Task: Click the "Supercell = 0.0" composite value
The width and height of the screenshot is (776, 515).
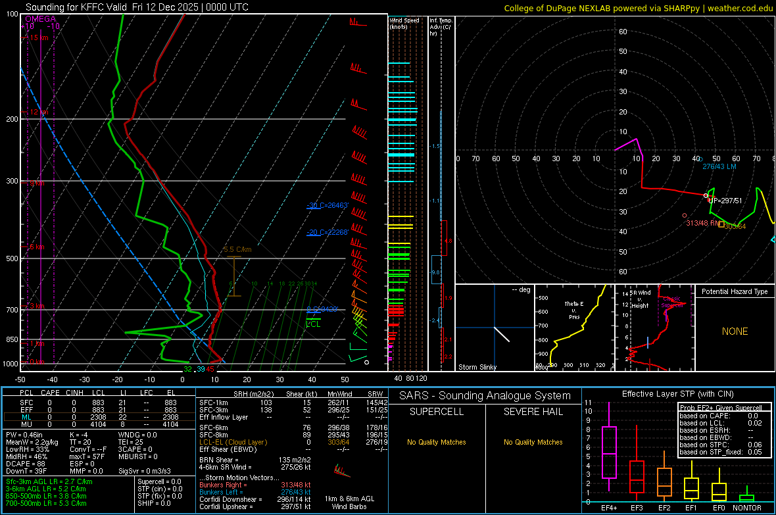Action: pyautogui.click(x=159, y=482)
